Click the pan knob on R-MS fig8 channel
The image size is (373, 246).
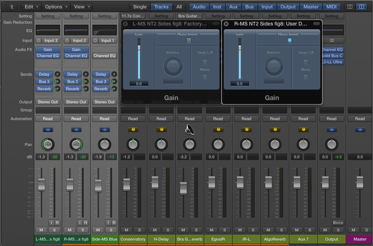coord(76,144)
